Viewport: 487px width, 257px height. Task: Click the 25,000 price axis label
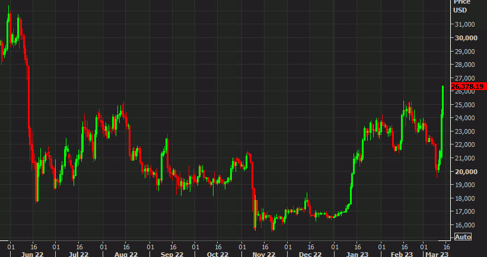[x=466, y=105]
